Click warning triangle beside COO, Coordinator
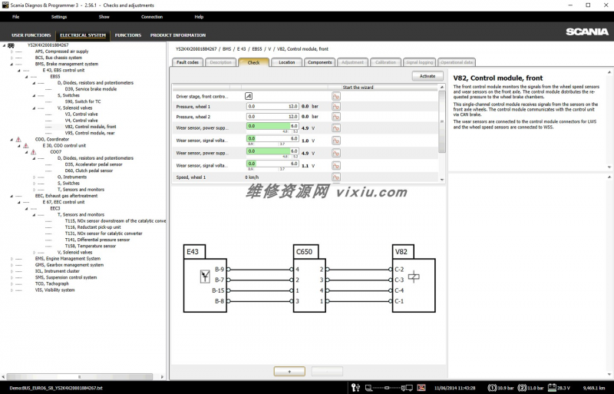 18,139
